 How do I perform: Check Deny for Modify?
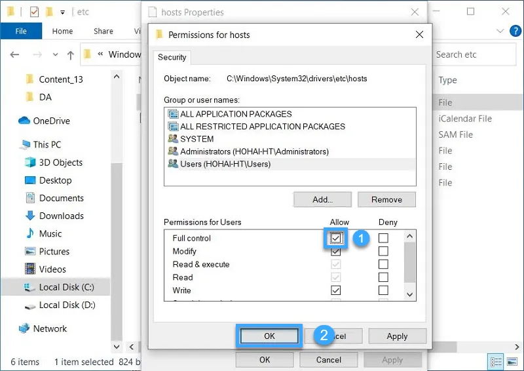coord(383,251)
